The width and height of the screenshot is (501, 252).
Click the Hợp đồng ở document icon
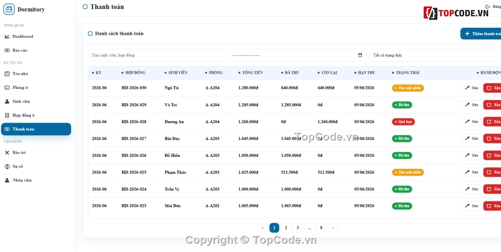[7, 115]
